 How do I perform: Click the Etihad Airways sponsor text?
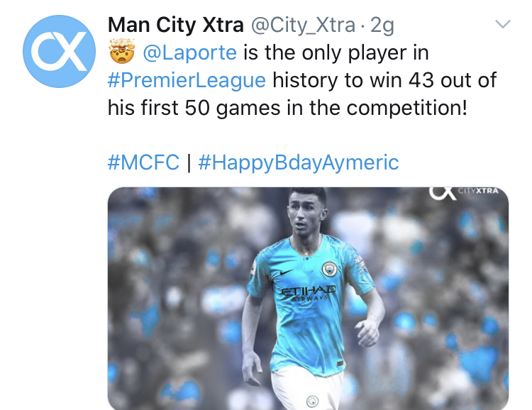click(309, 293)
